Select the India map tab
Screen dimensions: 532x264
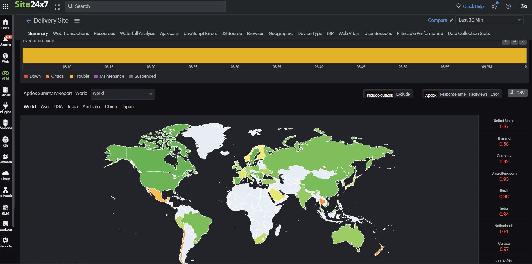(73, 106)
